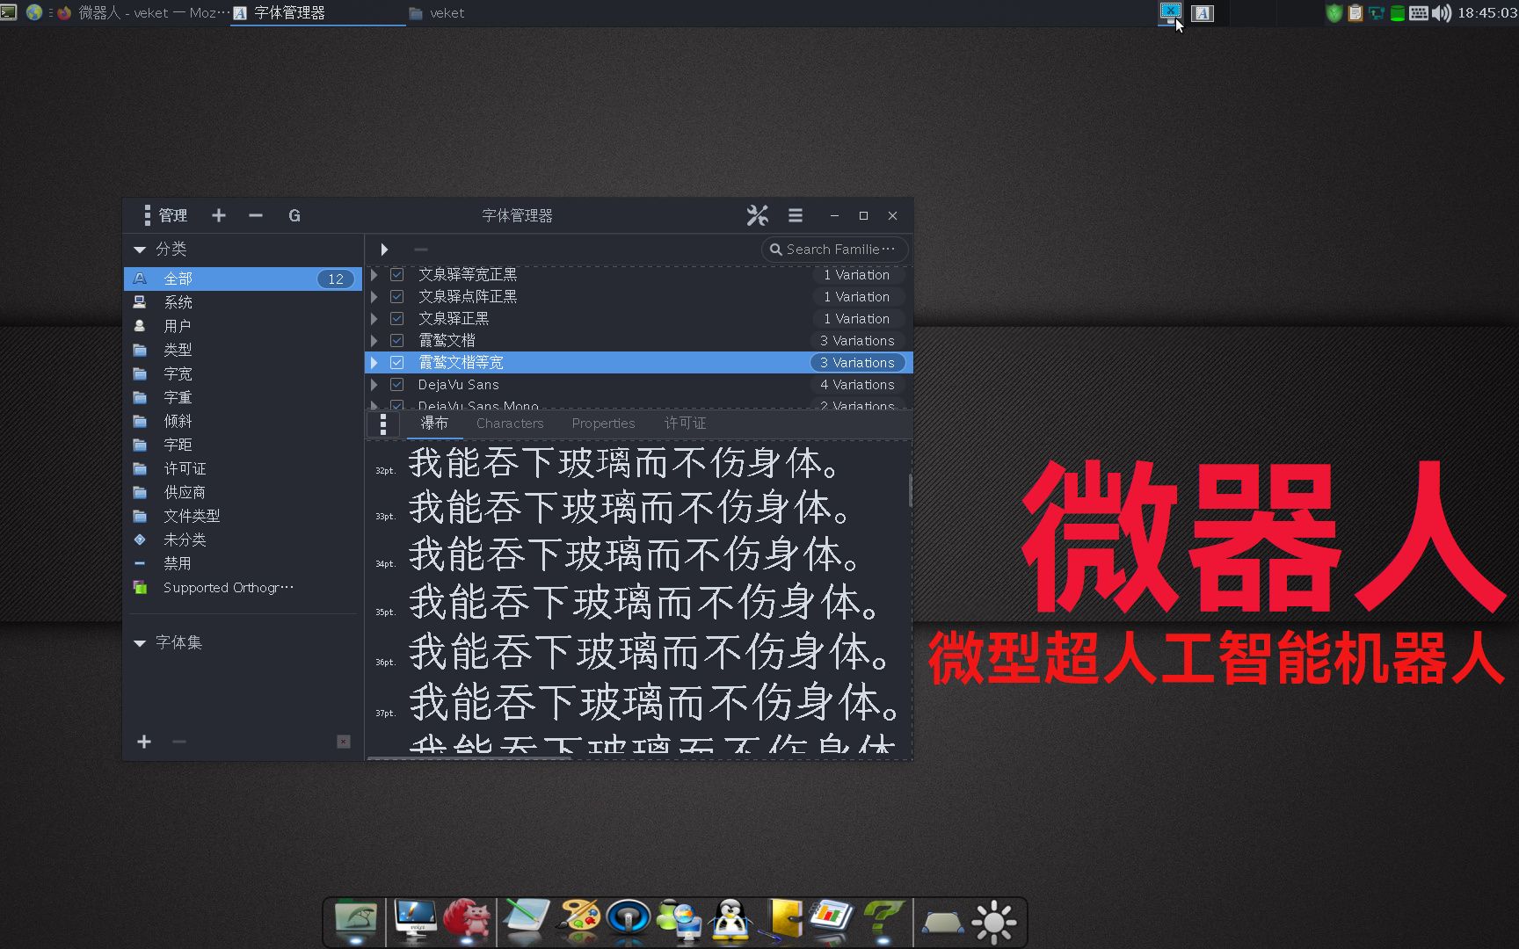The width and height of the screenshot is (1519, 949).
Task: Select the 未分类 category
Action: [243, 540]
